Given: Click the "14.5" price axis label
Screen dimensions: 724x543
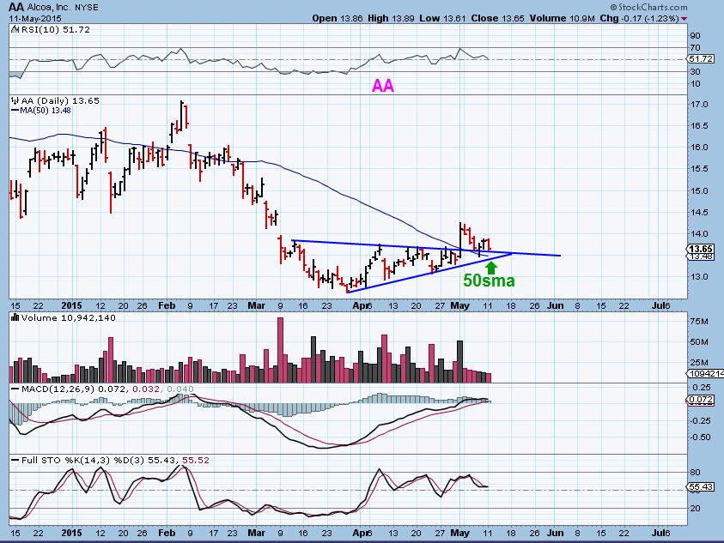Looking at the screenshot, I should 699,213.
